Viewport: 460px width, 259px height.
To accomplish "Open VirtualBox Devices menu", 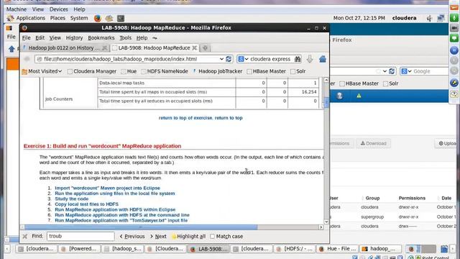I will point(59,9).
